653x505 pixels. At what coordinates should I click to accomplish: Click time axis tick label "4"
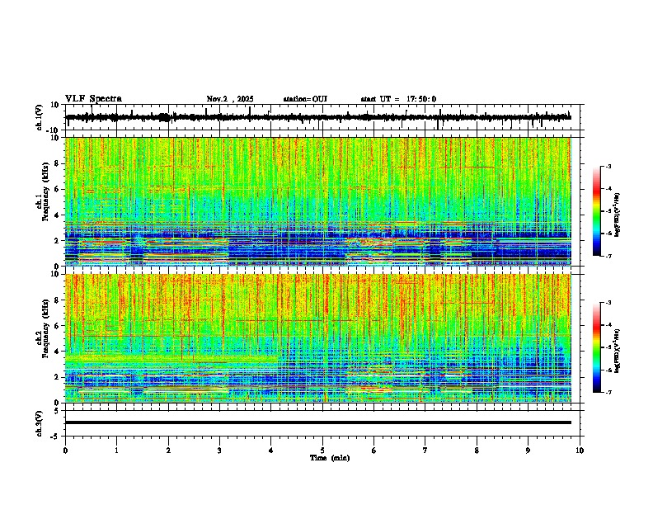click(x=271, y=451)
